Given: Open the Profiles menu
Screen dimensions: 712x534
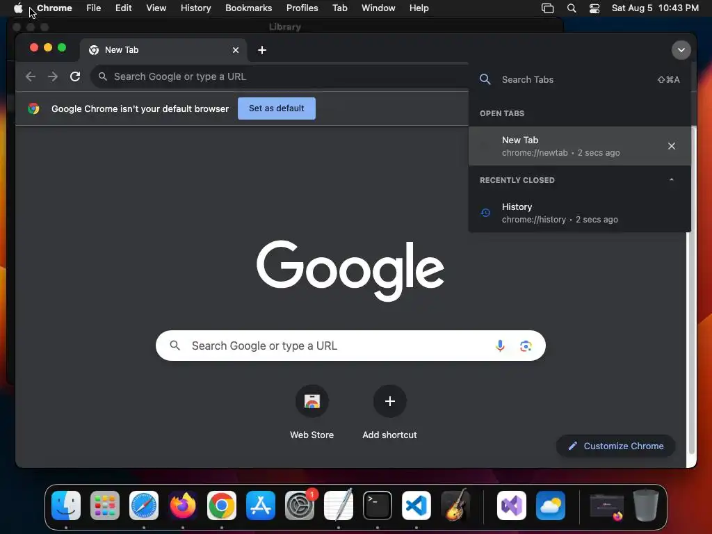Looking at the screenshot, I should 302,8.
